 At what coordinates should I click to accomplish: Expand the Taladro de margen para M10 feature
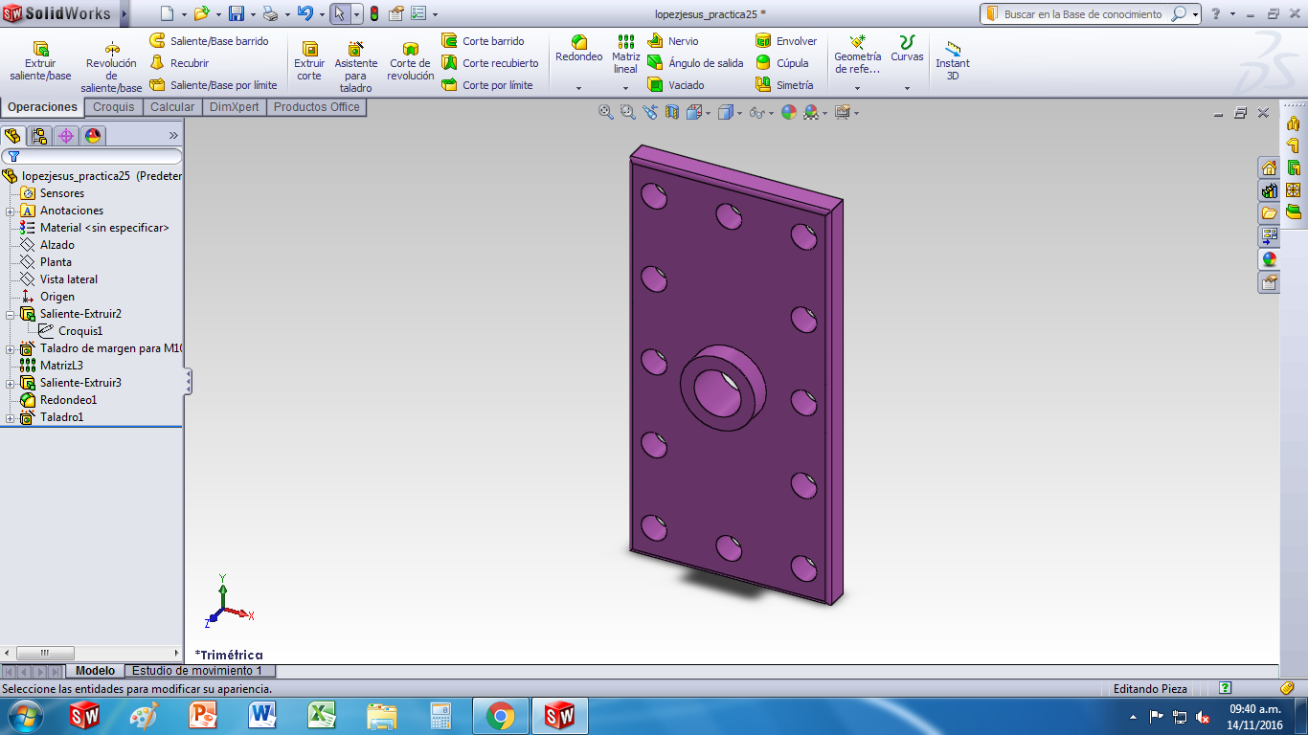tap(8, 347)
